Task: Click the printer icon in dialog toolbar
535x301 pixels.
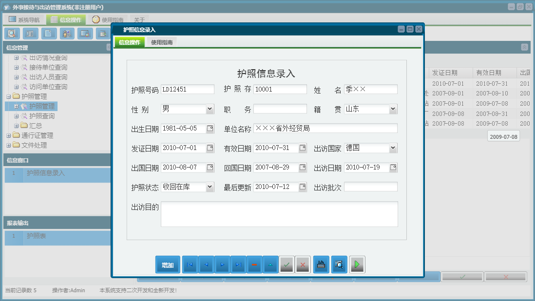Action: click(321, 264)
